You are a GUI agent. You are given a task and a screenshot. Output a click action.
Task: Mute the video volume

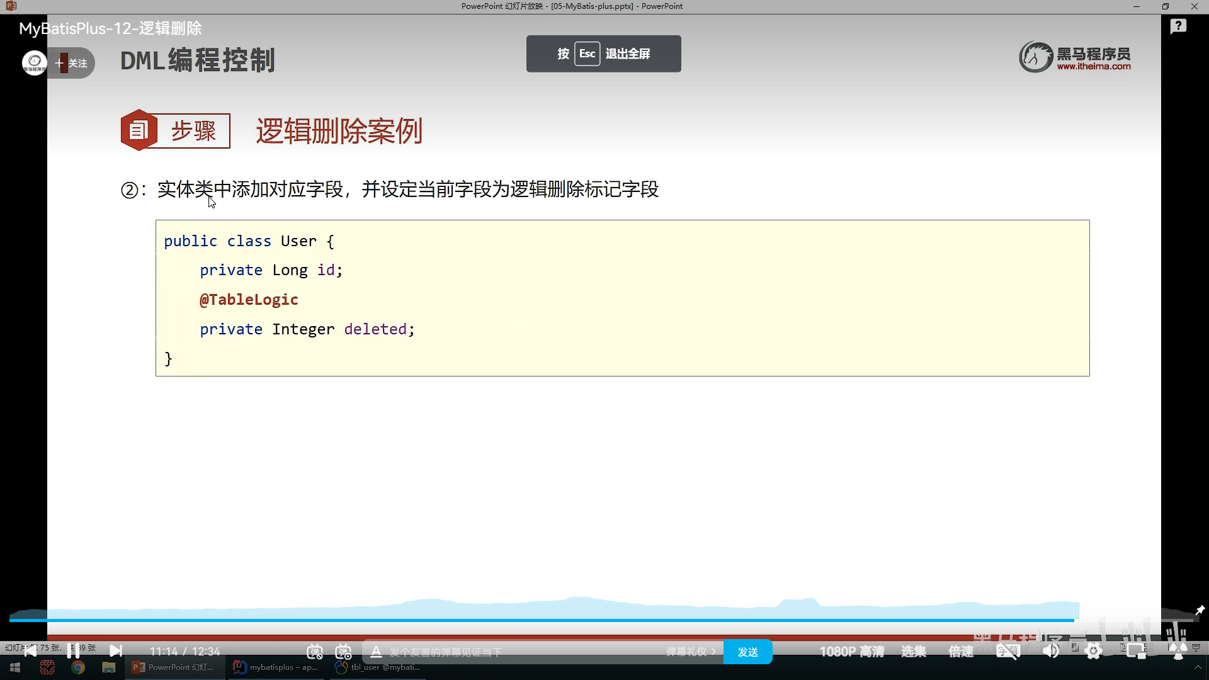1050,652
